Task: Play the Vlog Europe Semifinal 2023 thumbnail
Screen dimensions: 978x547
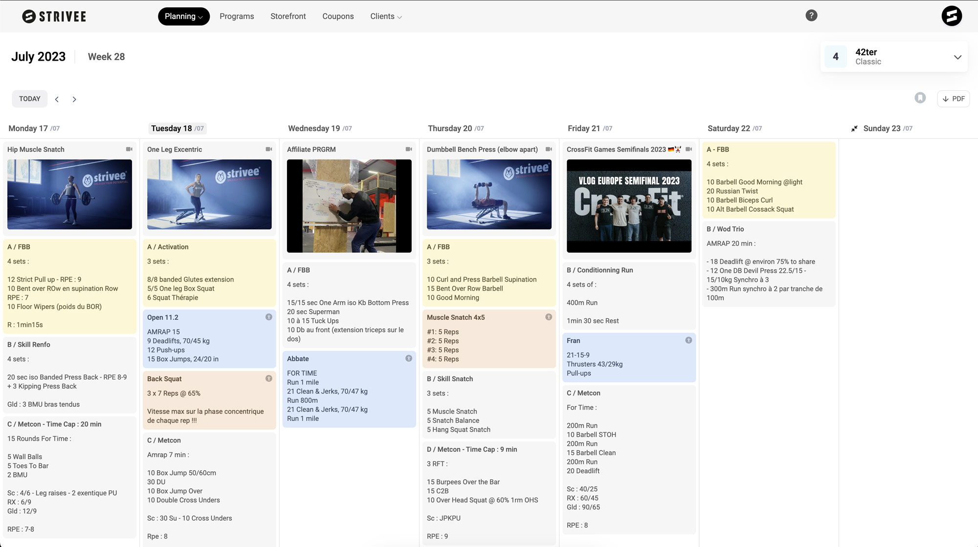Action: click(x=629, y=206)
